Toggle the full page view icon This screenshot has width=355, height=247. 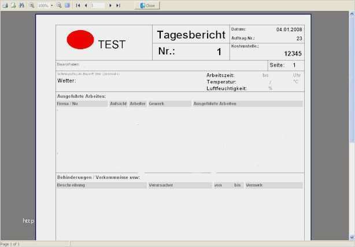pyautogui.click(x=67, y=5)
